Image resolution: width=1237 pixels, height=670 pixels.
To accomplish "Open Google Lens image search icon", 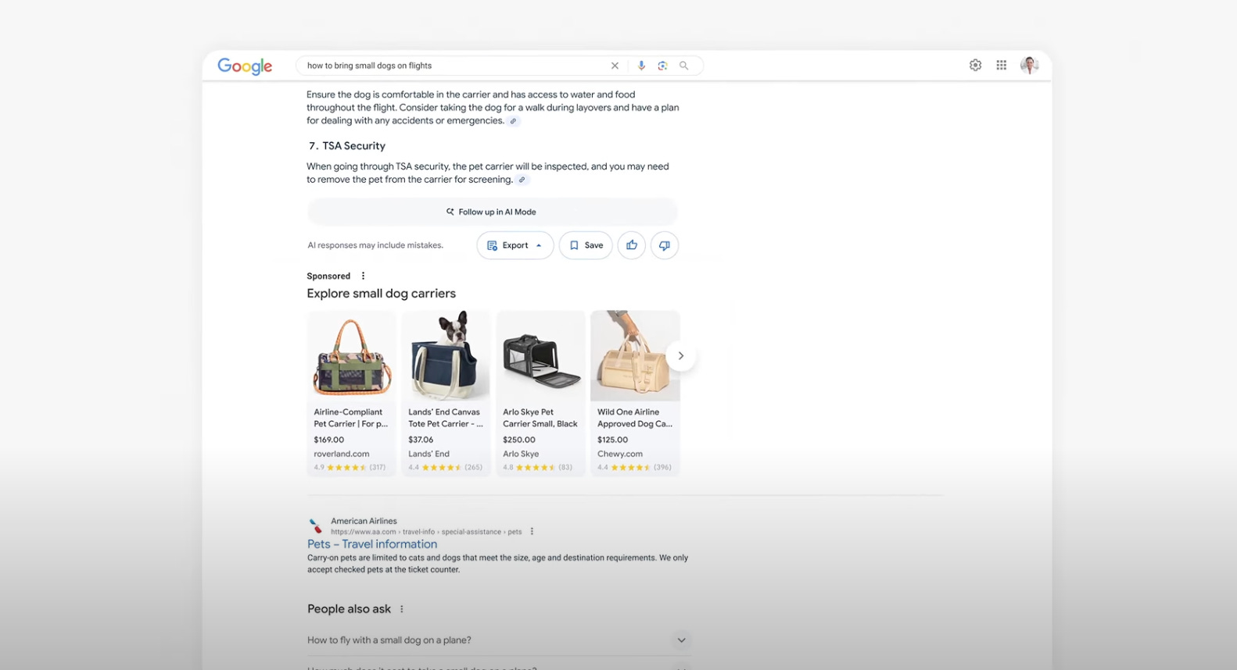I will tap(662, 66).
